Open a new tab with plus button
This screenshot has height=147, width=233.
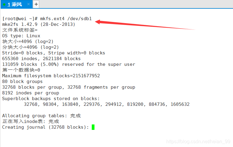(x=36, y=4)
